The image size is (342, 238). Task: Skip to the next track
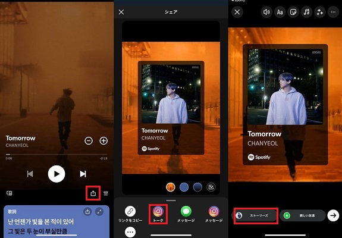[x=83, y=174]
